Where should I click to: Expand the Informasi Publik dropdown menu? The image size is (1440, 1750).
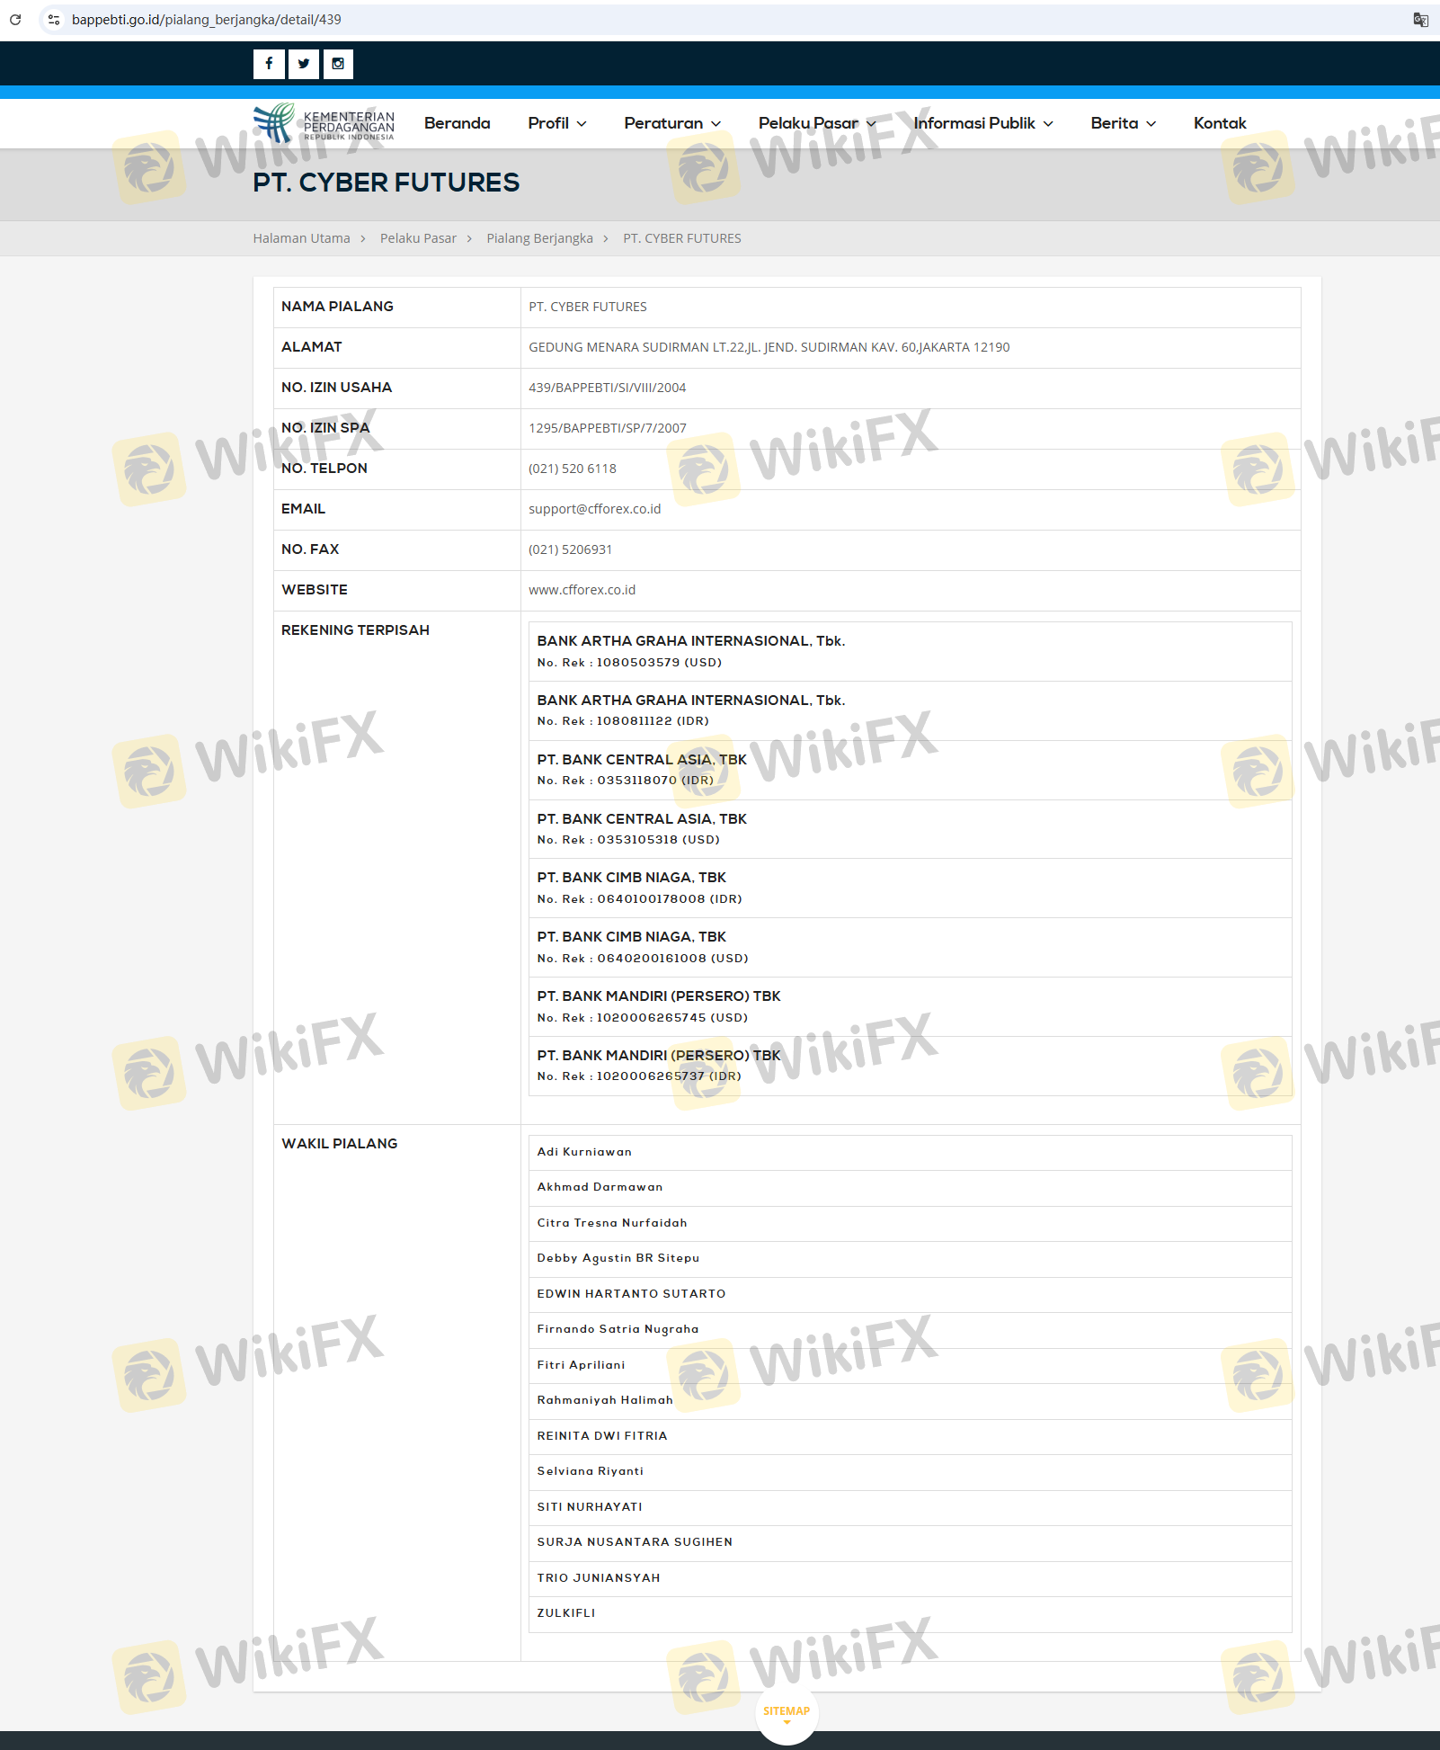[x=983, y=123]
